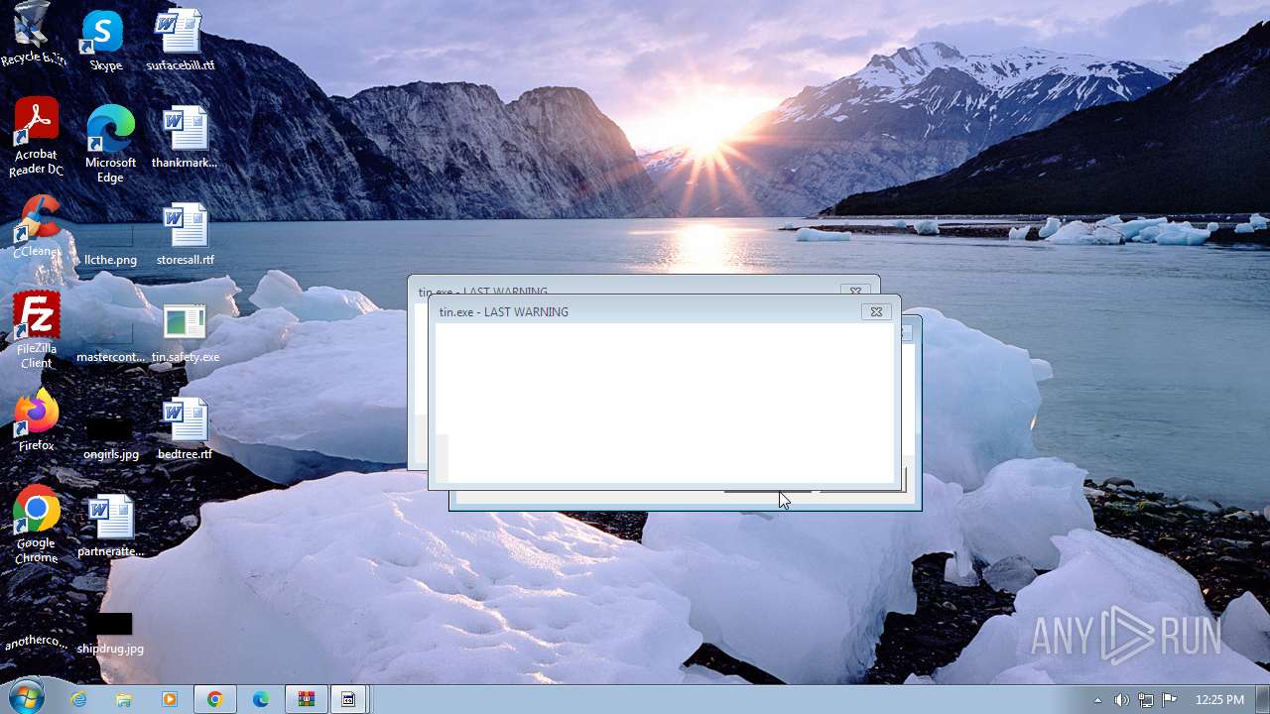Launch Microsoft Edge desktop shortcut
Screen dimensions: 1270x714
tap(110, 144)
